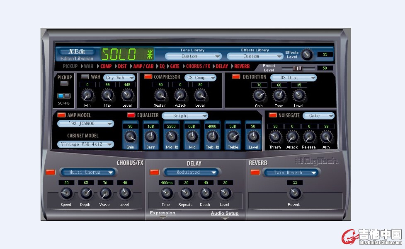
Task: Open the '93 JCM900 amp model dropdown
Action: (x=85, y=124)
